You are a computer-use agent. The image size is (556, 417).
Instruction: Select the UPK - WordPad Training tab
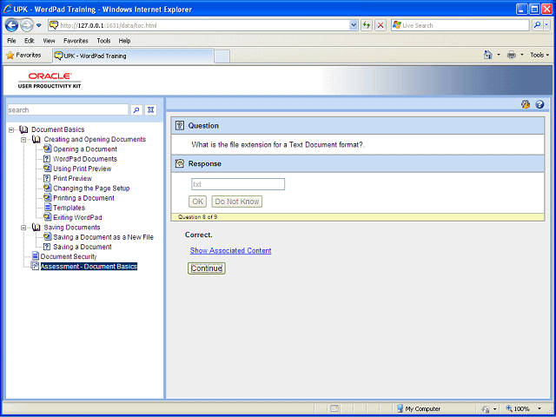click(x=133, y=56)
